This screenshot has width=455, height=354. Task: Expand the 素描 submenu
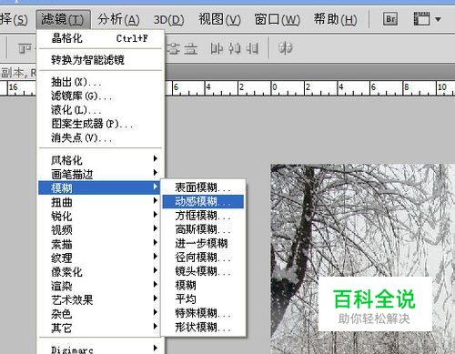pyautogui.click(x=100, y=244)
